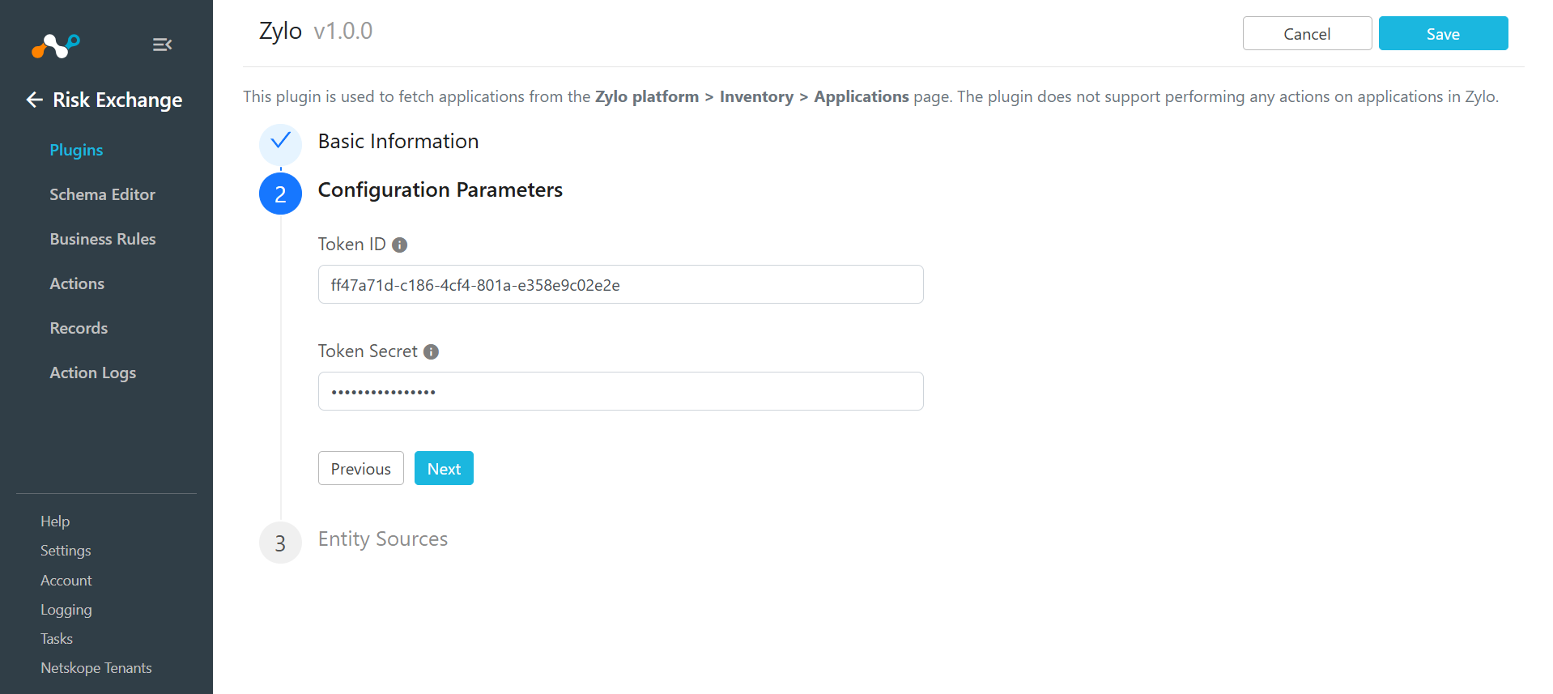The height and width of the screenshot is (694, 1553).
Task: Open Action Logs page
Action: click(92, 373)
